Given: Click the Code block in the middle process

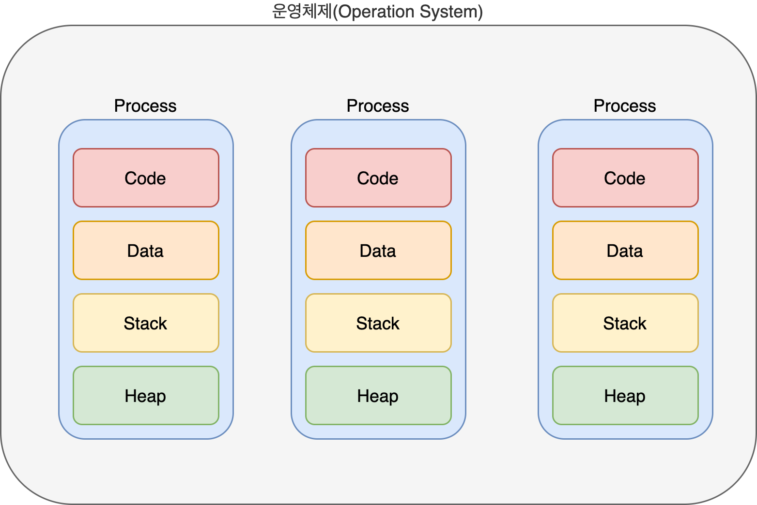Looking at the screenshot, I should tap(378, 178).
